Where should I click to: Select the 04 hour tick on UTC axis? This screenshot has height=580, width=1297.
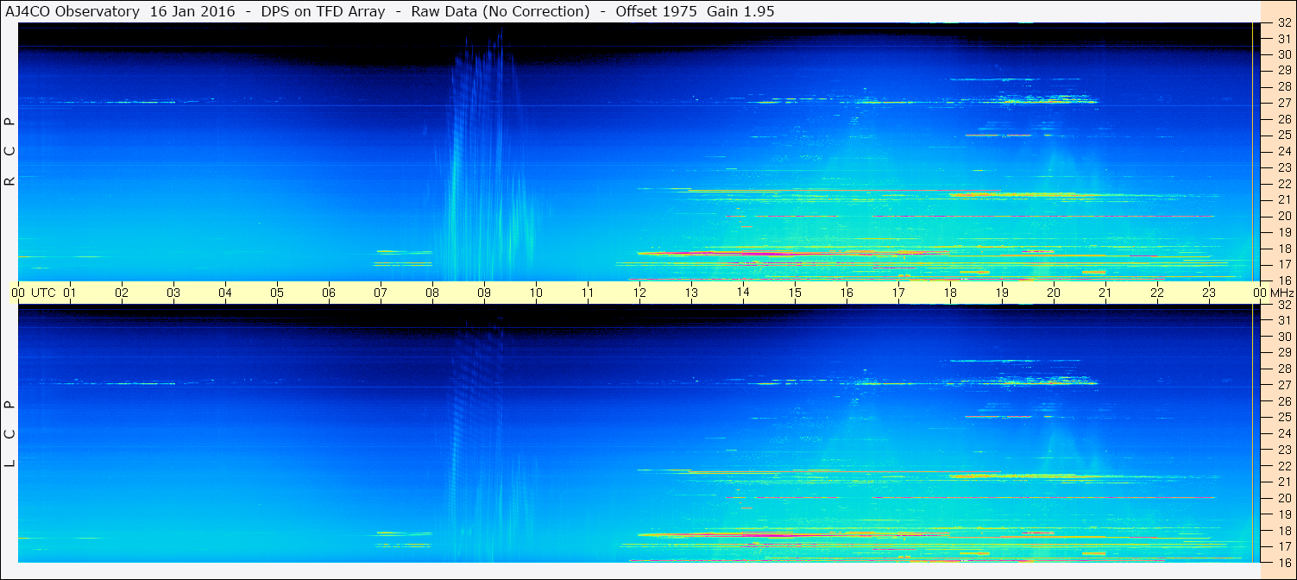coord(225,293)
